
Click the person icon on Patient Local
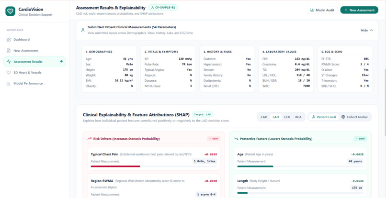(x=313, y=117)
